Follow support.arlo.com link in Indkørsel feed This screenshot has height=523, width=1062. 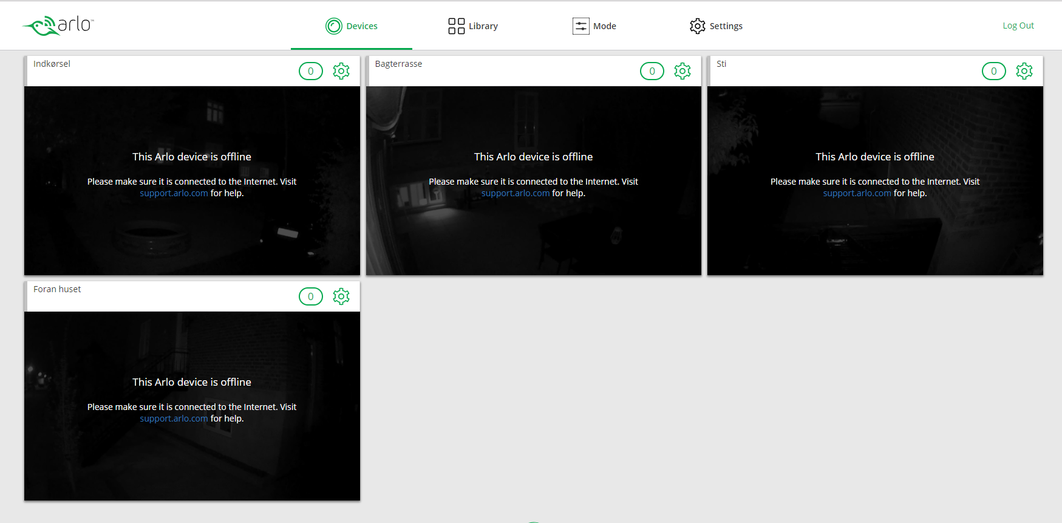point(174,193)
